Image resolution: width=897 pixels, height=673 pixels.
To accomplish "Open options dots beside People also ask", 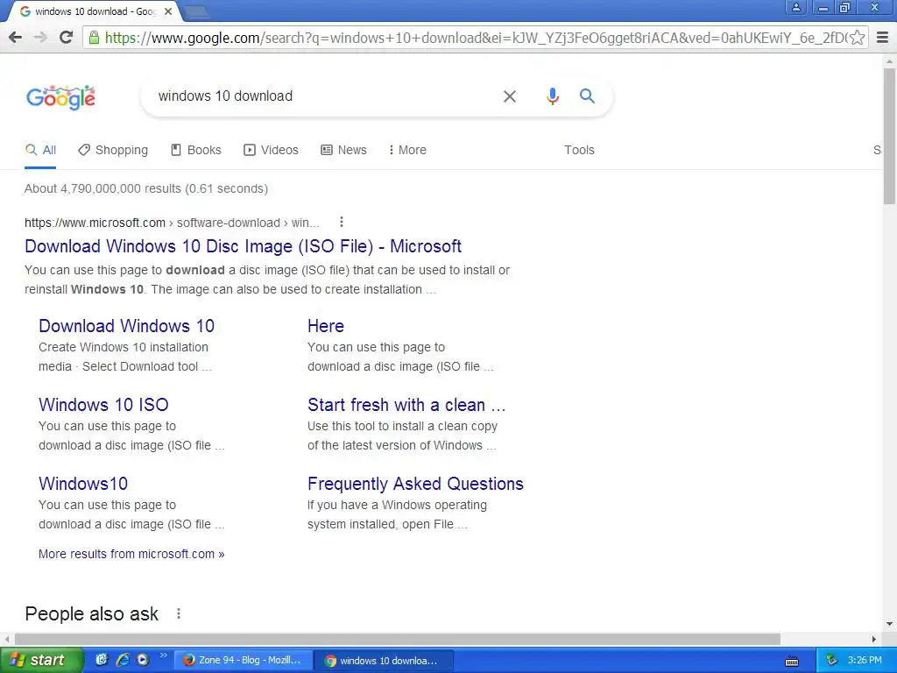I will pos(179,613).
